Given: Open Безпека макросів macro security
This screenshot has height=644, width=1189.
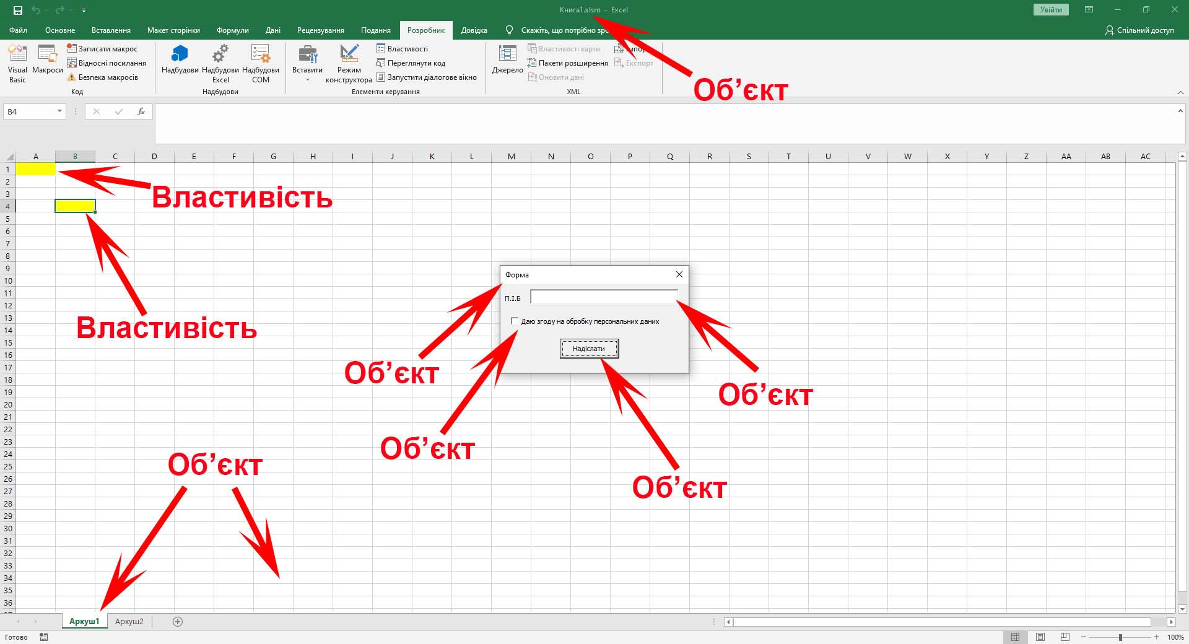Looking at the screenshot, I should (x=102, y=77).
